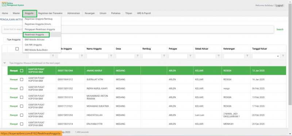Image resolution: width=292 pixels, height=136 pixels.
Task: Sort by Tanggal Keluar column header
Action: tap(260, 49)
